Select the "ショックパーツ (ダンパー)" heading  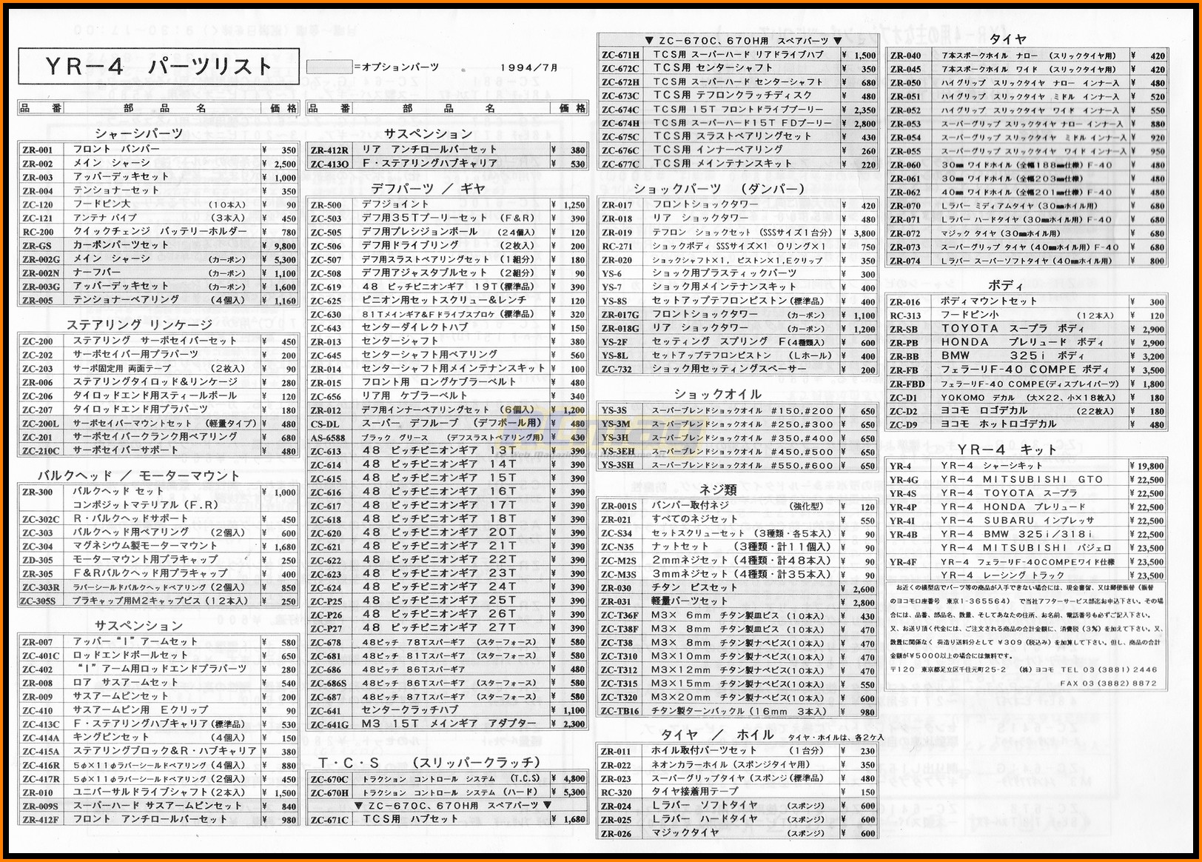pyautogui.click(x=719, y=189)
